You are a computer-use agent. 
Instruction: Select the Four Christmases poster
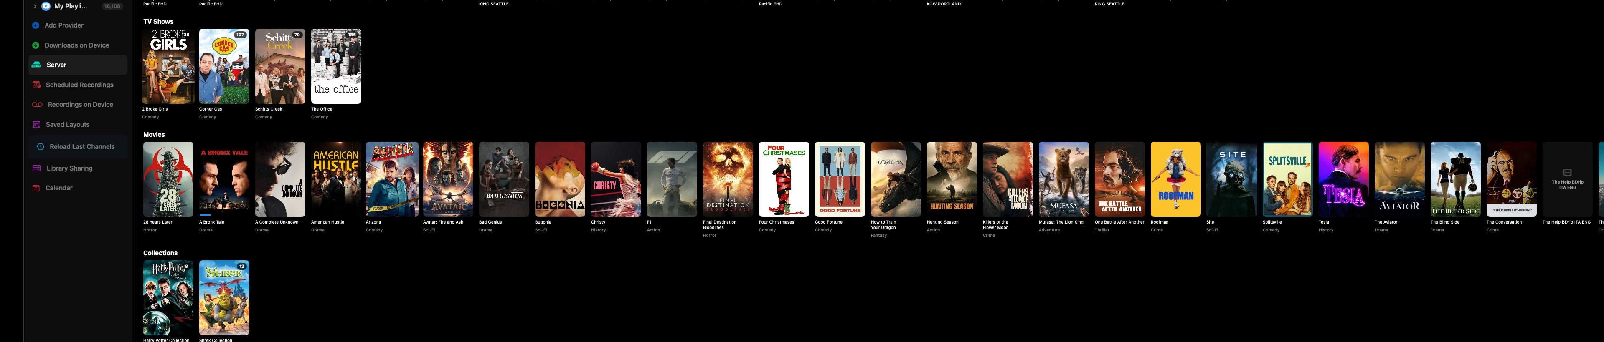784,179
